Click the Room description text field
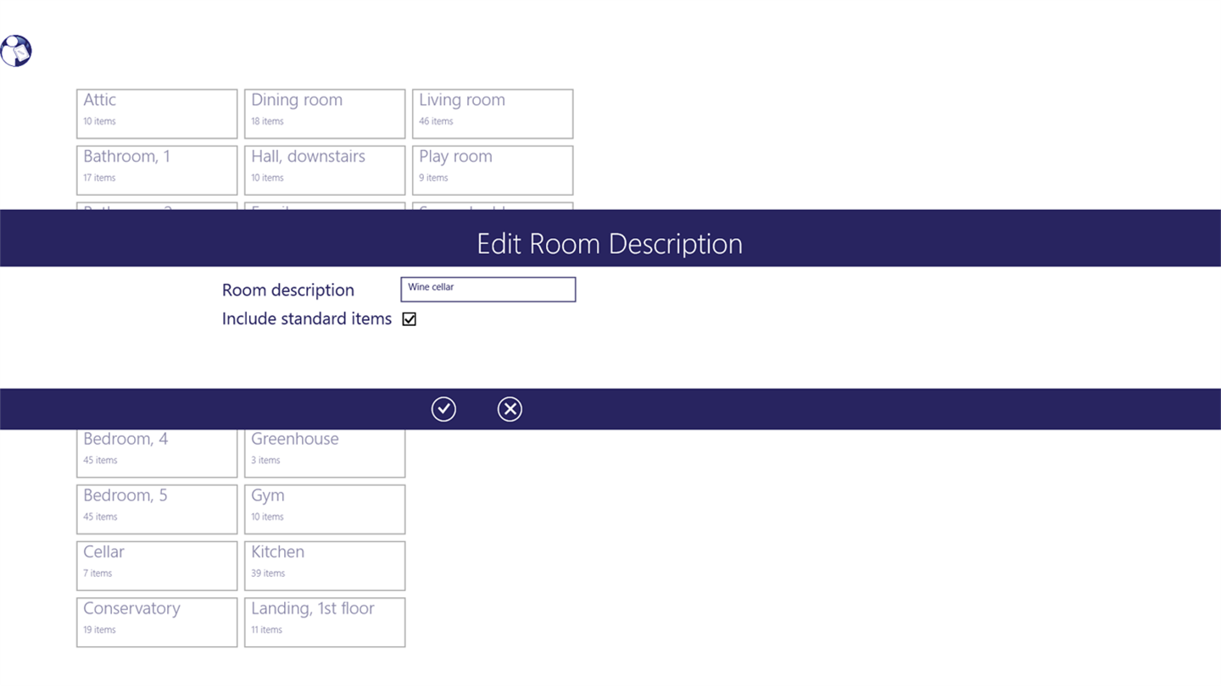 [488, 289]
